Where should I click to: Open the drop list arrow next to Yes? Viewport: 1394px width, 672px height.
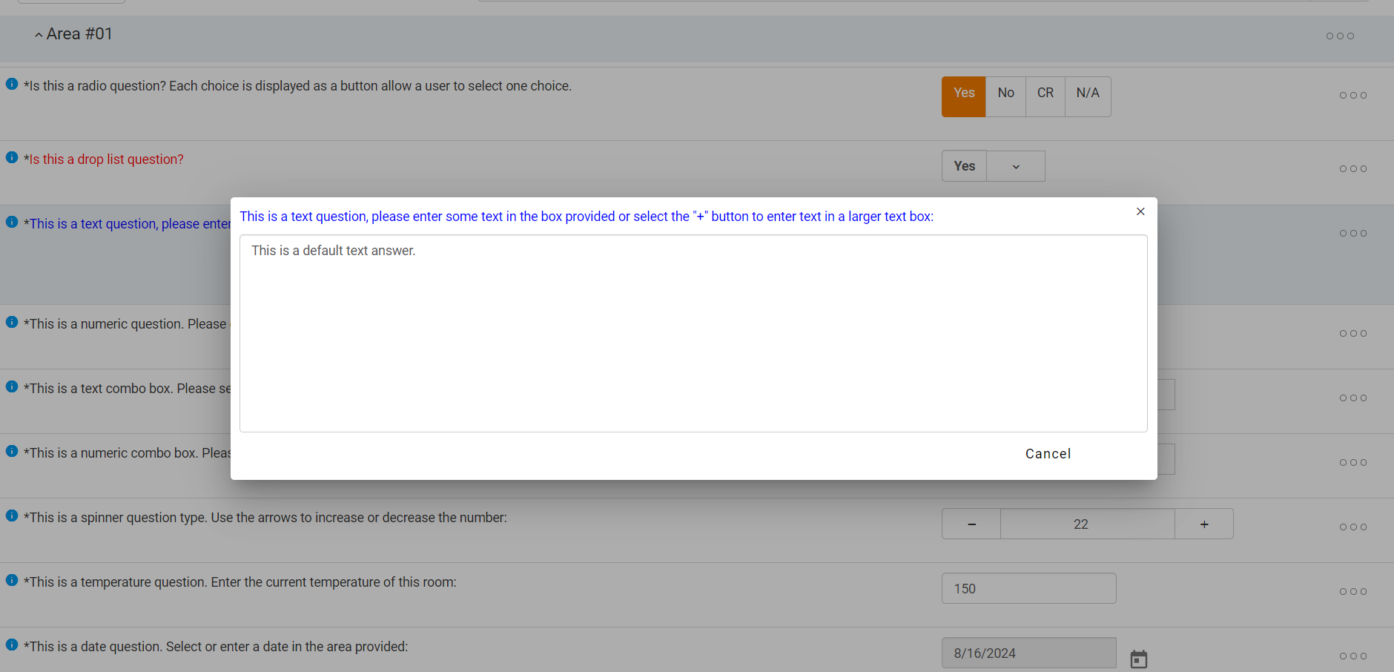click(x=1016, y=166)
